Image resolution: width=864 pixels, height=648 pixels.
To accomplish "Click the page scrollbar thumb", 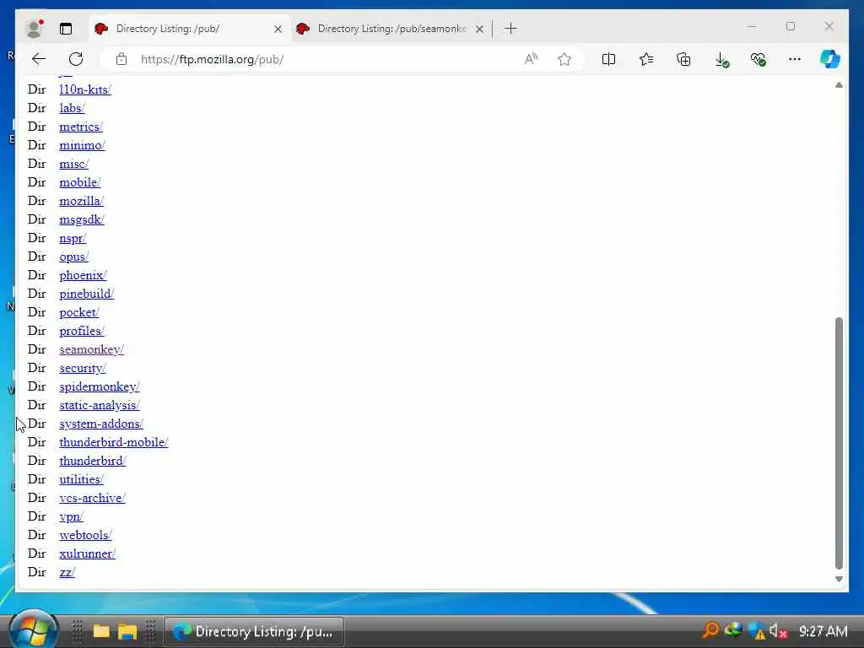I will 839,443.
